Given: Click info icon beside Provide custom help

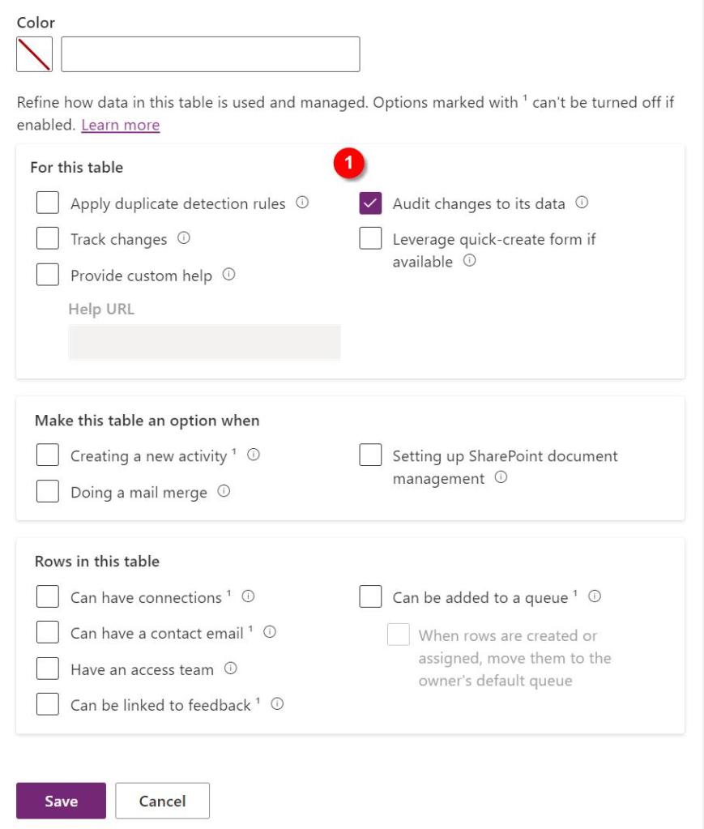Looking at the screenshot, I should (228, 275).
